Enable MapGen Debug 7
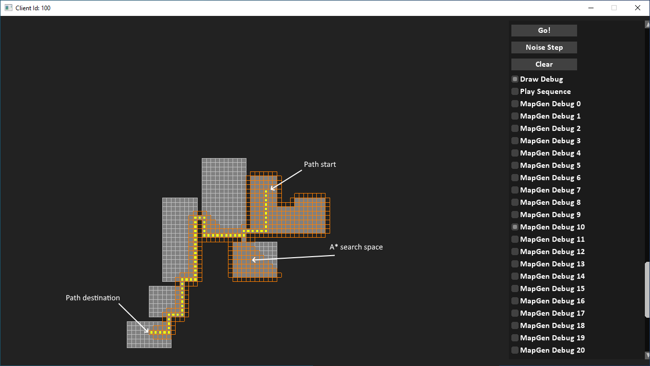 (x=514, y=189)
